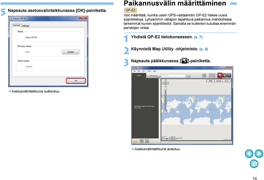This screenshot has width=264, height=180.
Task: Open the File menu in Map Utility
Action: pyautogui.click(x=134, y=71)
